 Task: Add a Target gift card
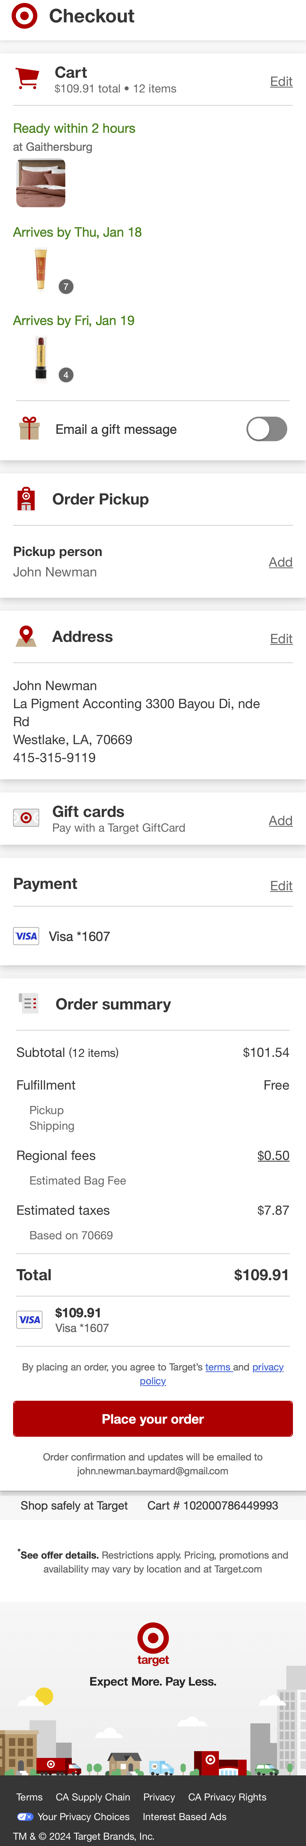[x=280, y=820]
